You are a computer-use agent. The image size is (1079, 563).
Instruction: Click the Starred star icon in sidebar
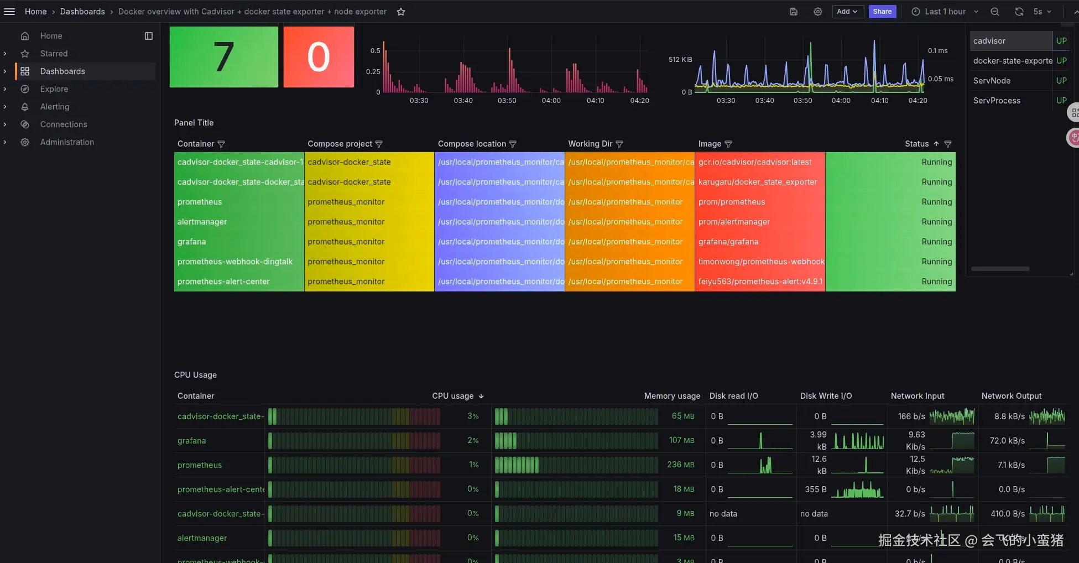click(x=25, y=54)
